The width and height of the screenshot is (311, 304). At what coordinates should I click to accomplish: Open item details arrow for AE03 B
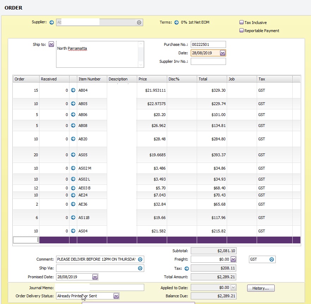pos(73,188)
